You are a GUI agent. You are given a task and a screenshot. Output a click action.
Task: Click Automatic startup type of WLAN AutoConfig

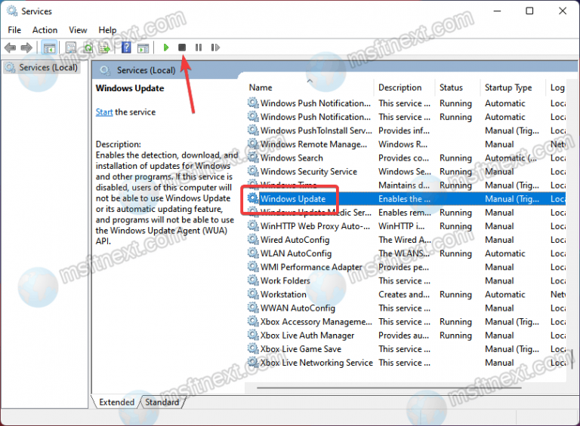pos(505,253)
